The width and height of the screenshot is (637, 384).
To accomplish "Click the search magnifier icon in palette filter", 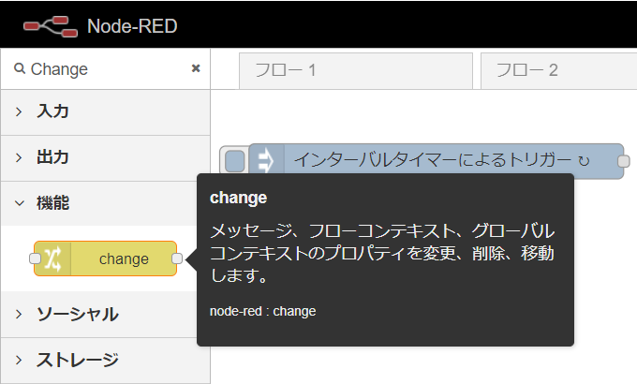I will pos(20,68).
